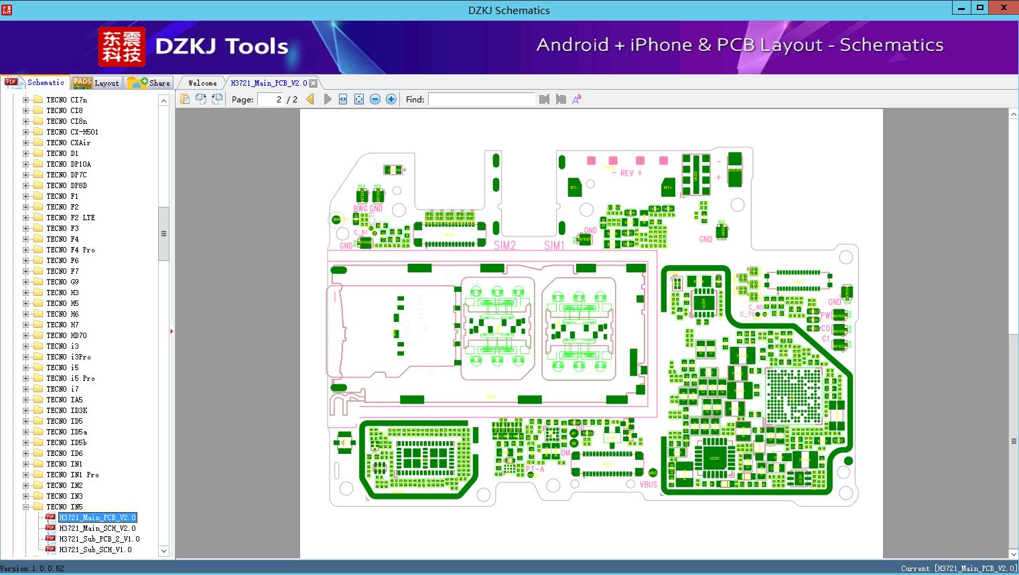1019x575 pixels.
Task: Open the Share tab
Action: click(x=149, y=83)
